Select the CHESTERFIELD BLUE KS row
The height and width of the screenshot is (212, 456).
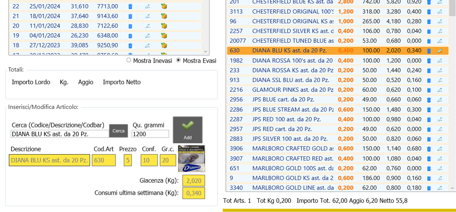tap(338, 3)
